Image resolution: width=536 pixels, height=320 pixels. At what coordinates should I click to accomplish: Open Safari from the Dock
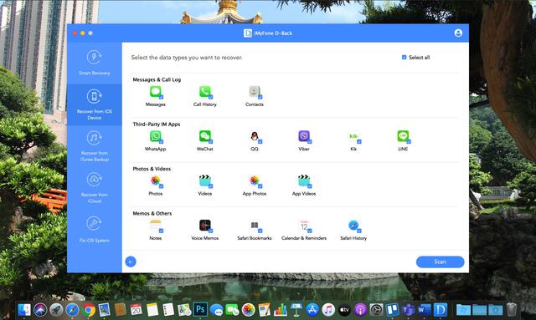click(x=72, y=310)
